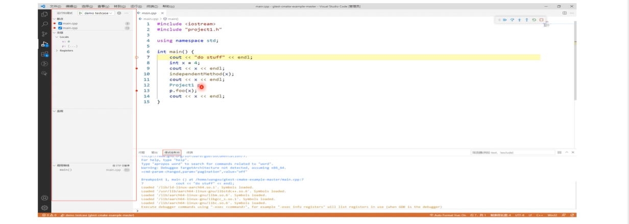
Task: Click the red Stop debug icon
Action: (542, 20)
